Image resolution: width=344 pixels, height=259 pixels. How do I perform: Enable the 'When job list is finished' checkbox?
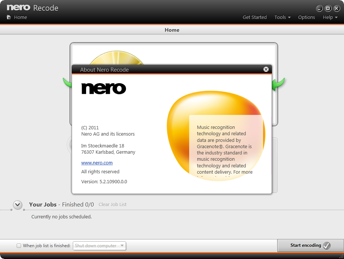click(x=19, y=246)
